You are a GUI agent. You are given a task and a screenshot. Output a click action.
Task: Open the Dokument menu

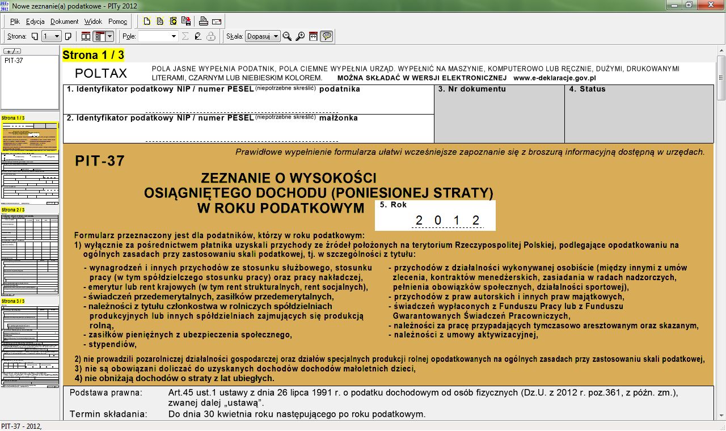pos(64,22)
